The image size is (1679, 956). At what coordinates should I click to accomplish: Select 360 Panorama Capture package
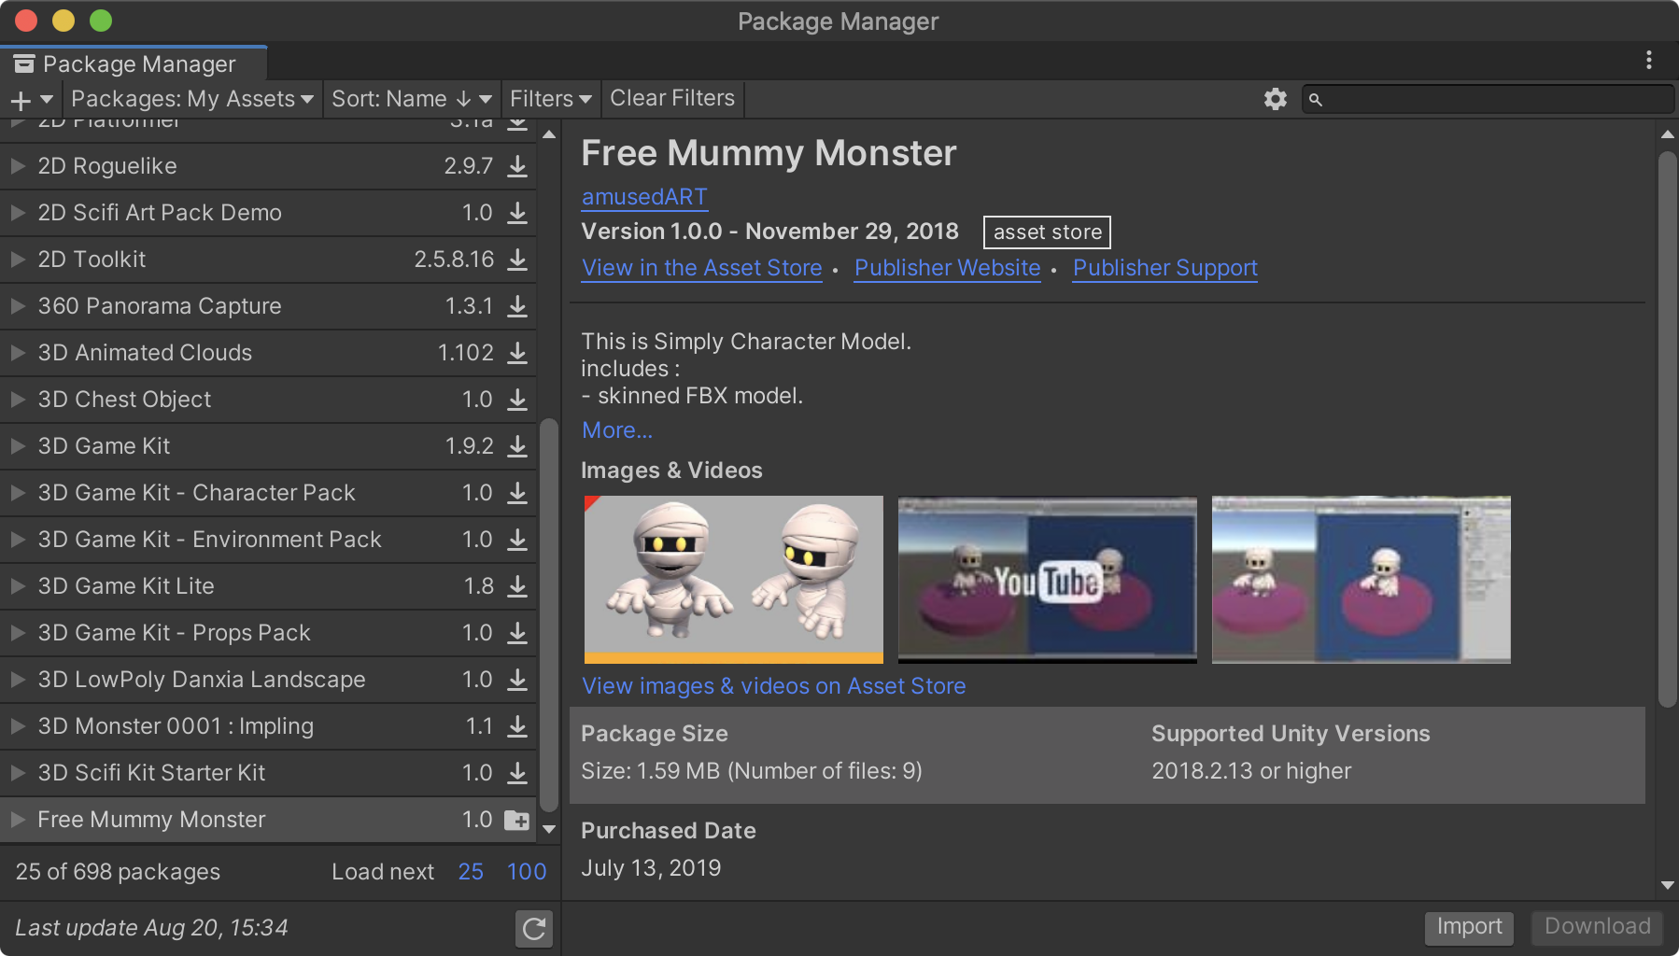(268, 306)
